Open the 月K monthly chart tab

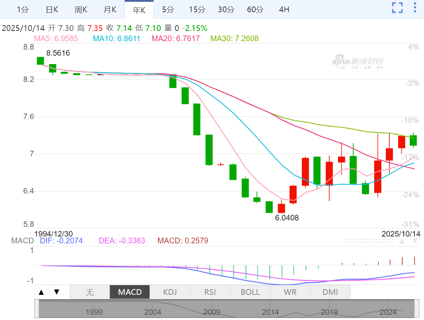tap(110, 10)
